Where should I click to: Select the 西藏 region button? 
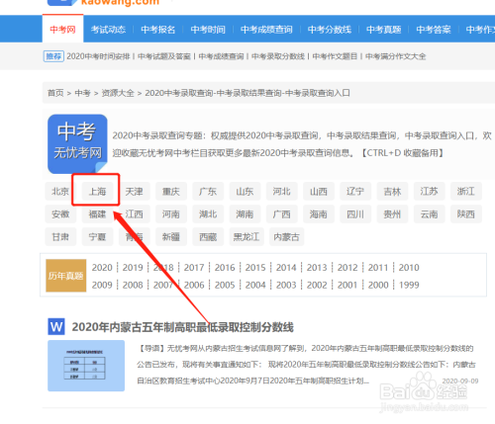point(208,236)
